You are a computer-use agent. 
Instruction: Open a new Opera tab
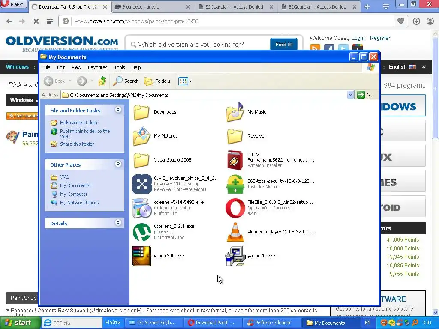coord(367,7)
